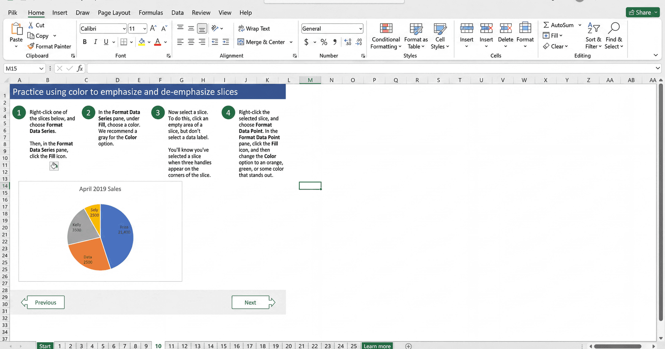Image resolution: width=665 pixels, height=349 pixels.
Task: Set Top Align for cell text
Action: tap(180, 28)
